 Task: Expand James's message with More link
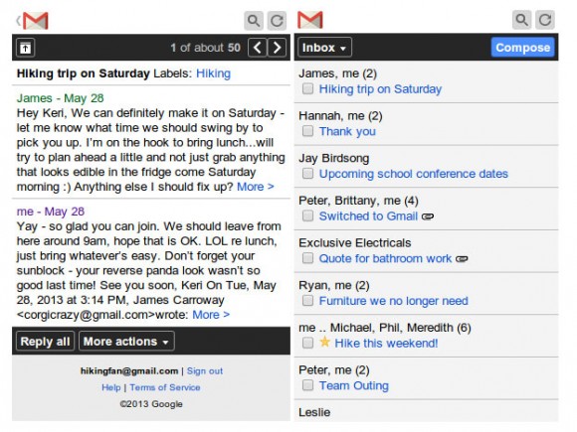[x=256, y=187]
